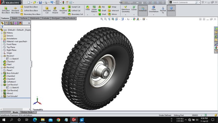Select Mirror2 in the feature tree
Viewport: 218px width, 123px height.
(x=8, y=94)
